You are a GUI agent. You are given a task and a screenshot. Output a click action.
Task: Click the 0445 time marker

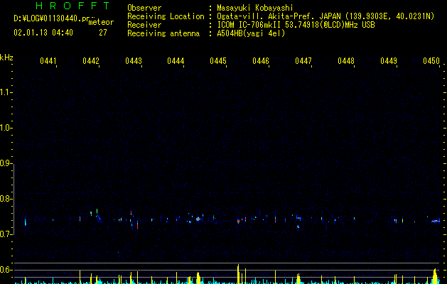[218, 61]
